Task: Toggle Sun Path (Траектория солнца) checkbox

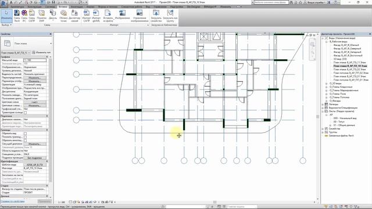Action: click(x=25, y=113)
